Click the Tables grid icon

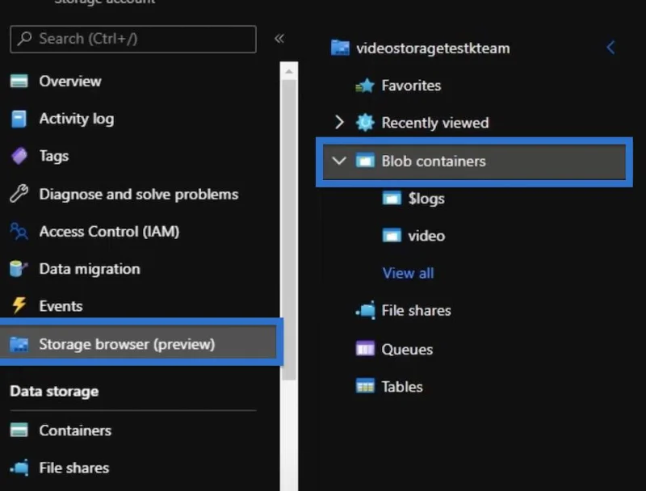[365, 386]
